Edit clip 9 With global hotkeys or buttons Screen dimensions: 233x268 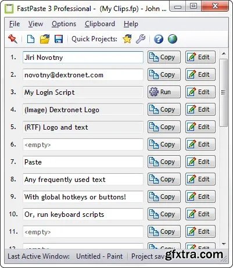coord(200,196)
